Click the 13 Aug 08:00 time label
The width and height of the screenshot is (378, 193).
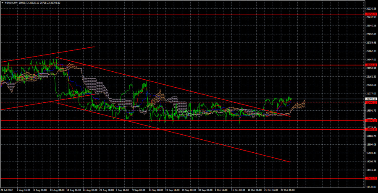tap(57, 190)
